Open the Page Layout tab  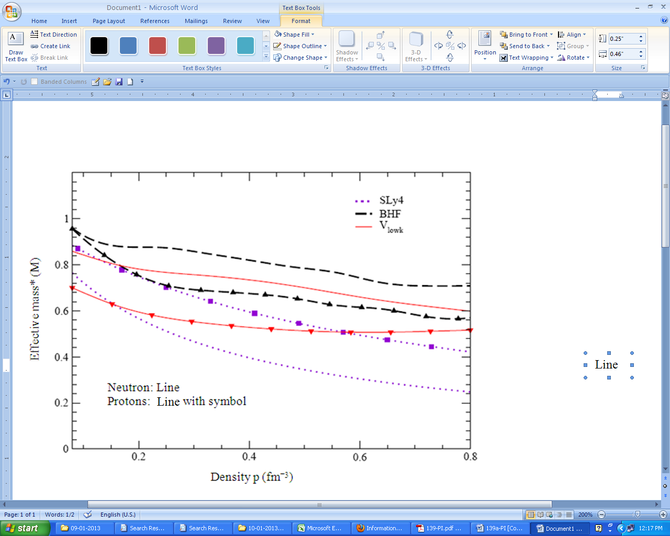click(108, 21)
